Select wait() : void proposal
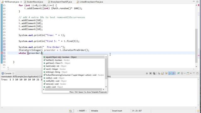Image resolution: width=201 pixels, height=113 pixels. coord(74,87)
